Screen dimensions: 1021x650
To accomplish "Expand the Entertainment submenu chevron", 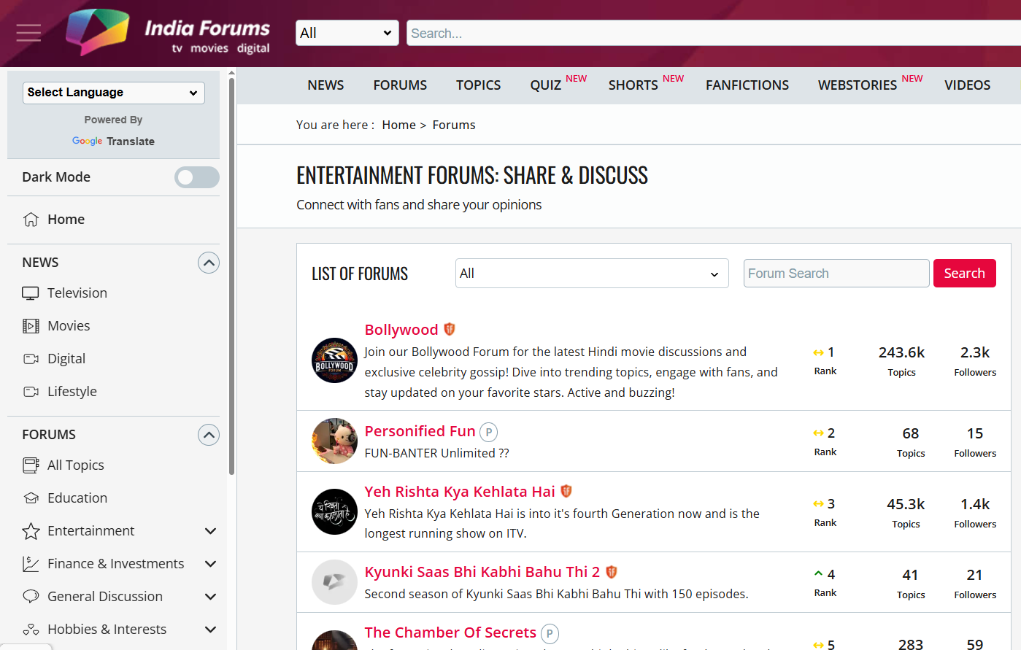I will pyautogui.click(x=211, y=531).
